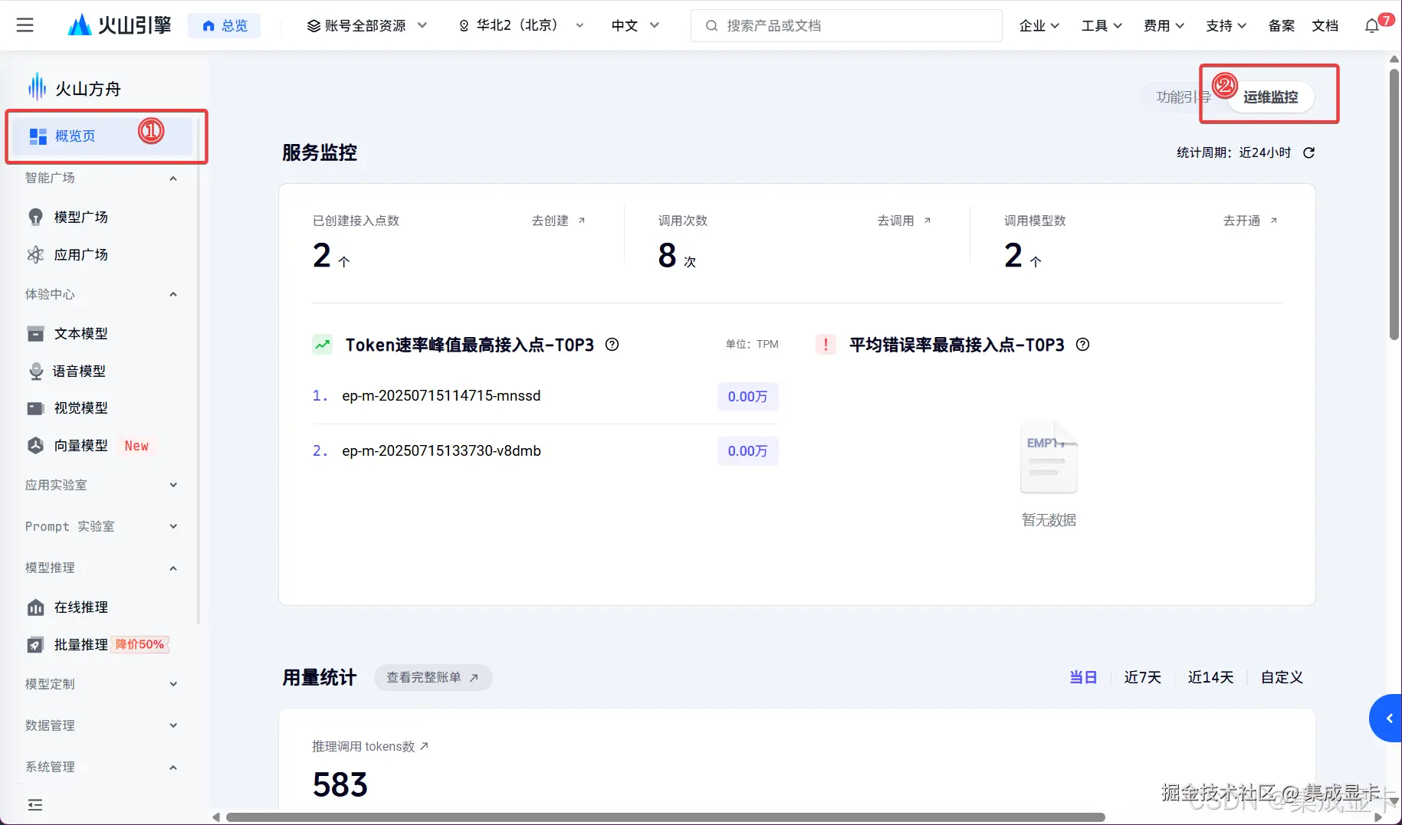Image resolution: width=1402 pixels, height=825 pixels.
Task: Select the 当日 usage period
Action: [x=1083, y=677]
